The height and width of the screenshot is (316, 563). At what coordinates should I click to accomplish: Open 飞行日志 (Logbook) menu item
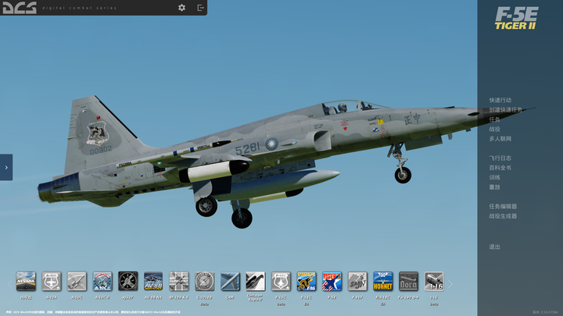(500, 158)
